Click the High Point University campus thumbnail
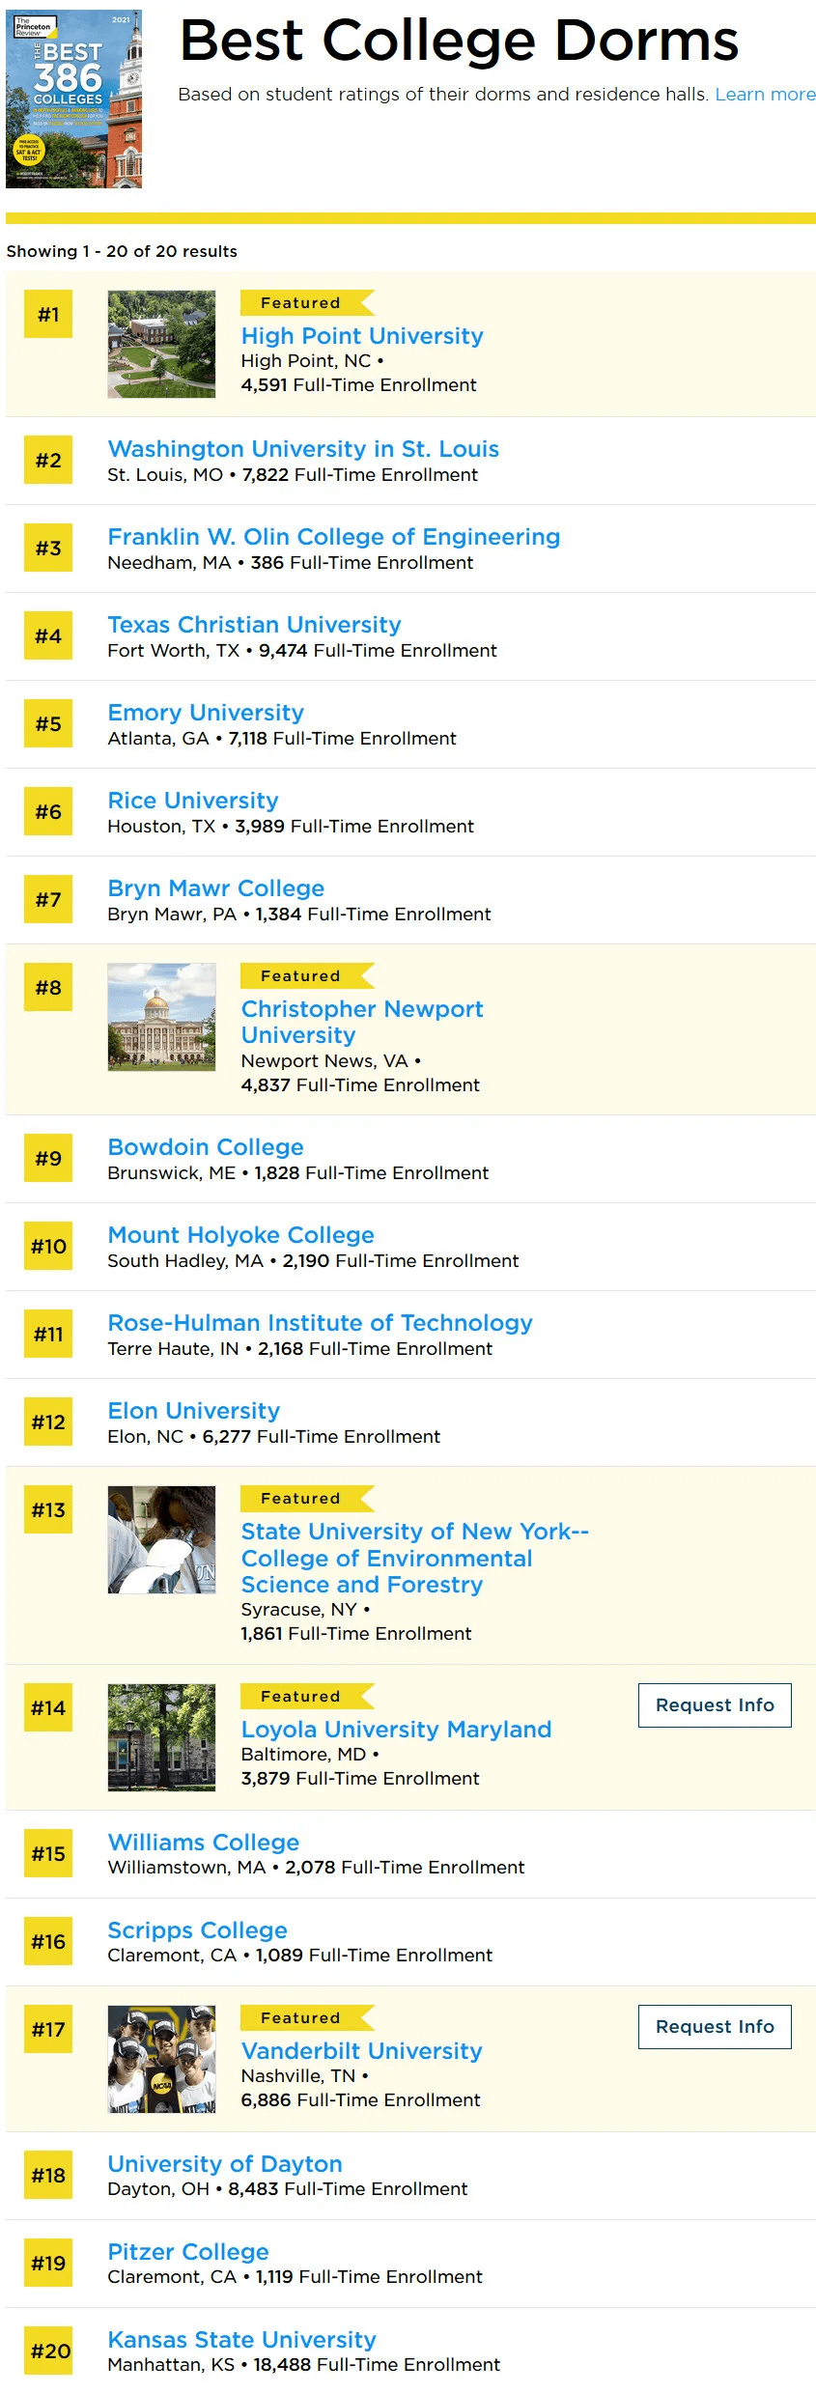The height and width of the screenshot is (2393, 816). coord(161,344)
